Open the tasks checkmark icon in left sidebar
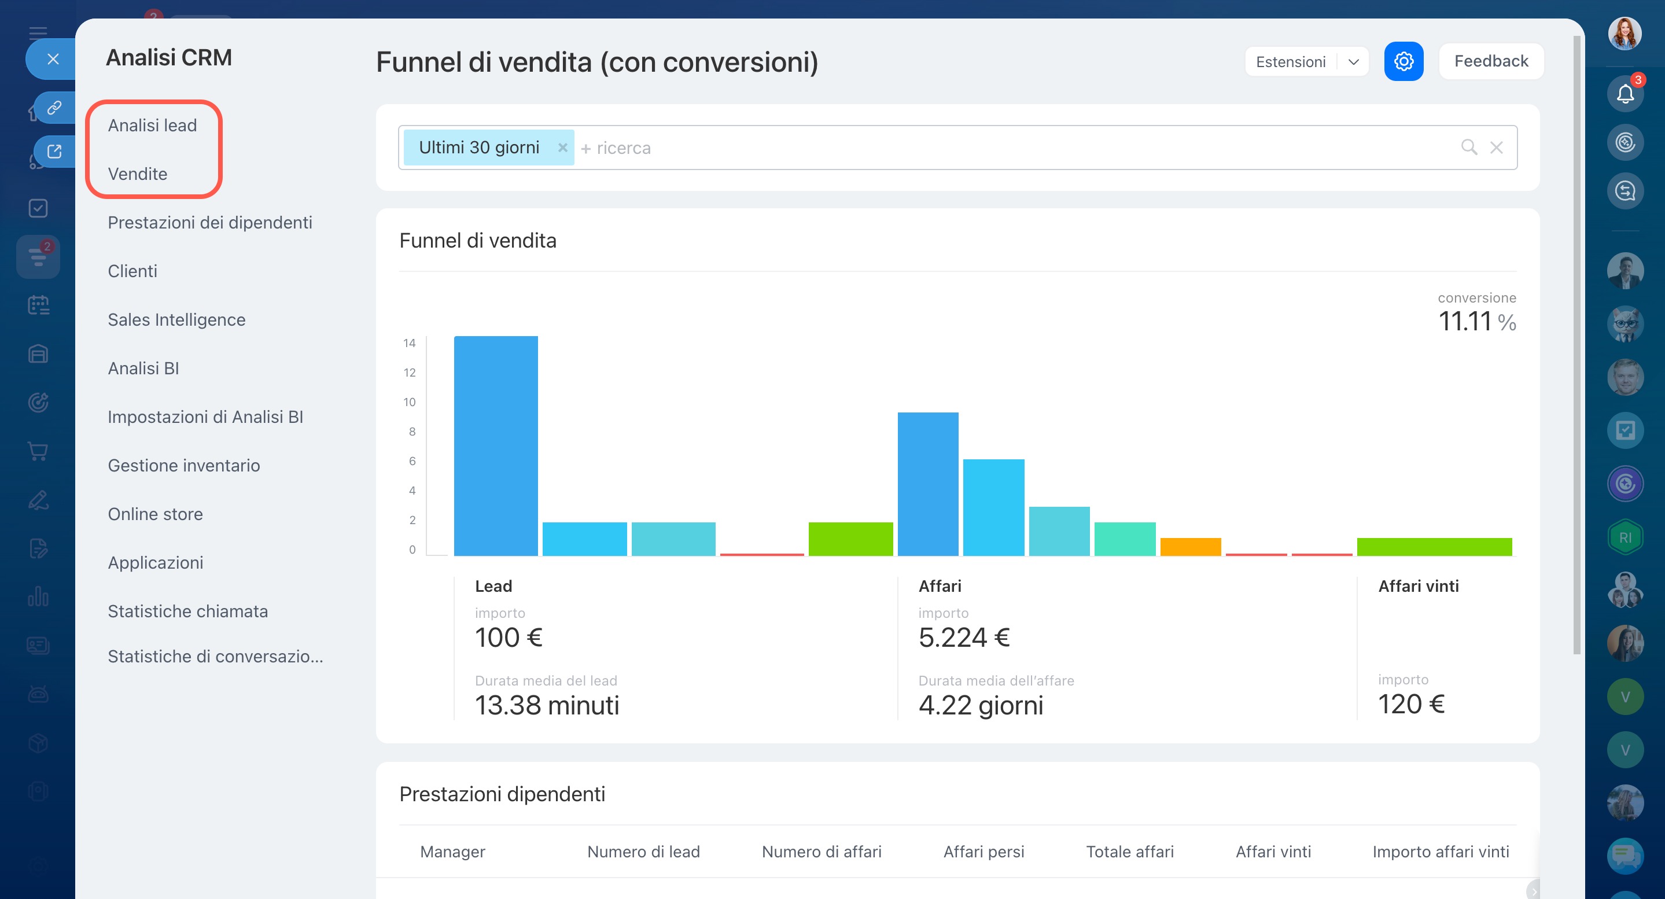The height and width of the screenshot is (899, 1665). point(38,208)
